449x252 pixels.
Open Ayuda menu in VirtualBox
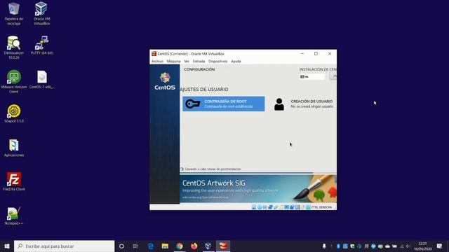(236, 61)
